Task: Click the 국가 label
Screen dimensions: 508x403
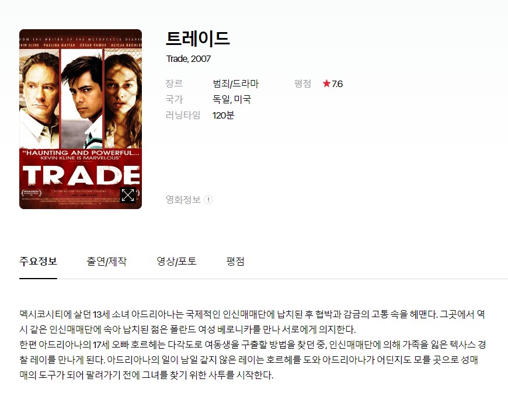Action: pyautogui.click(x=175, y=99)
